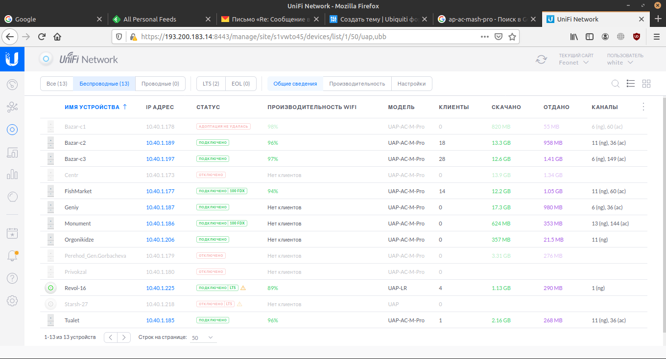The height and width of the screenshot is (359, 666).
Task: Open the Statistics bar chart sidebar icon
Action: coord(12,175)
